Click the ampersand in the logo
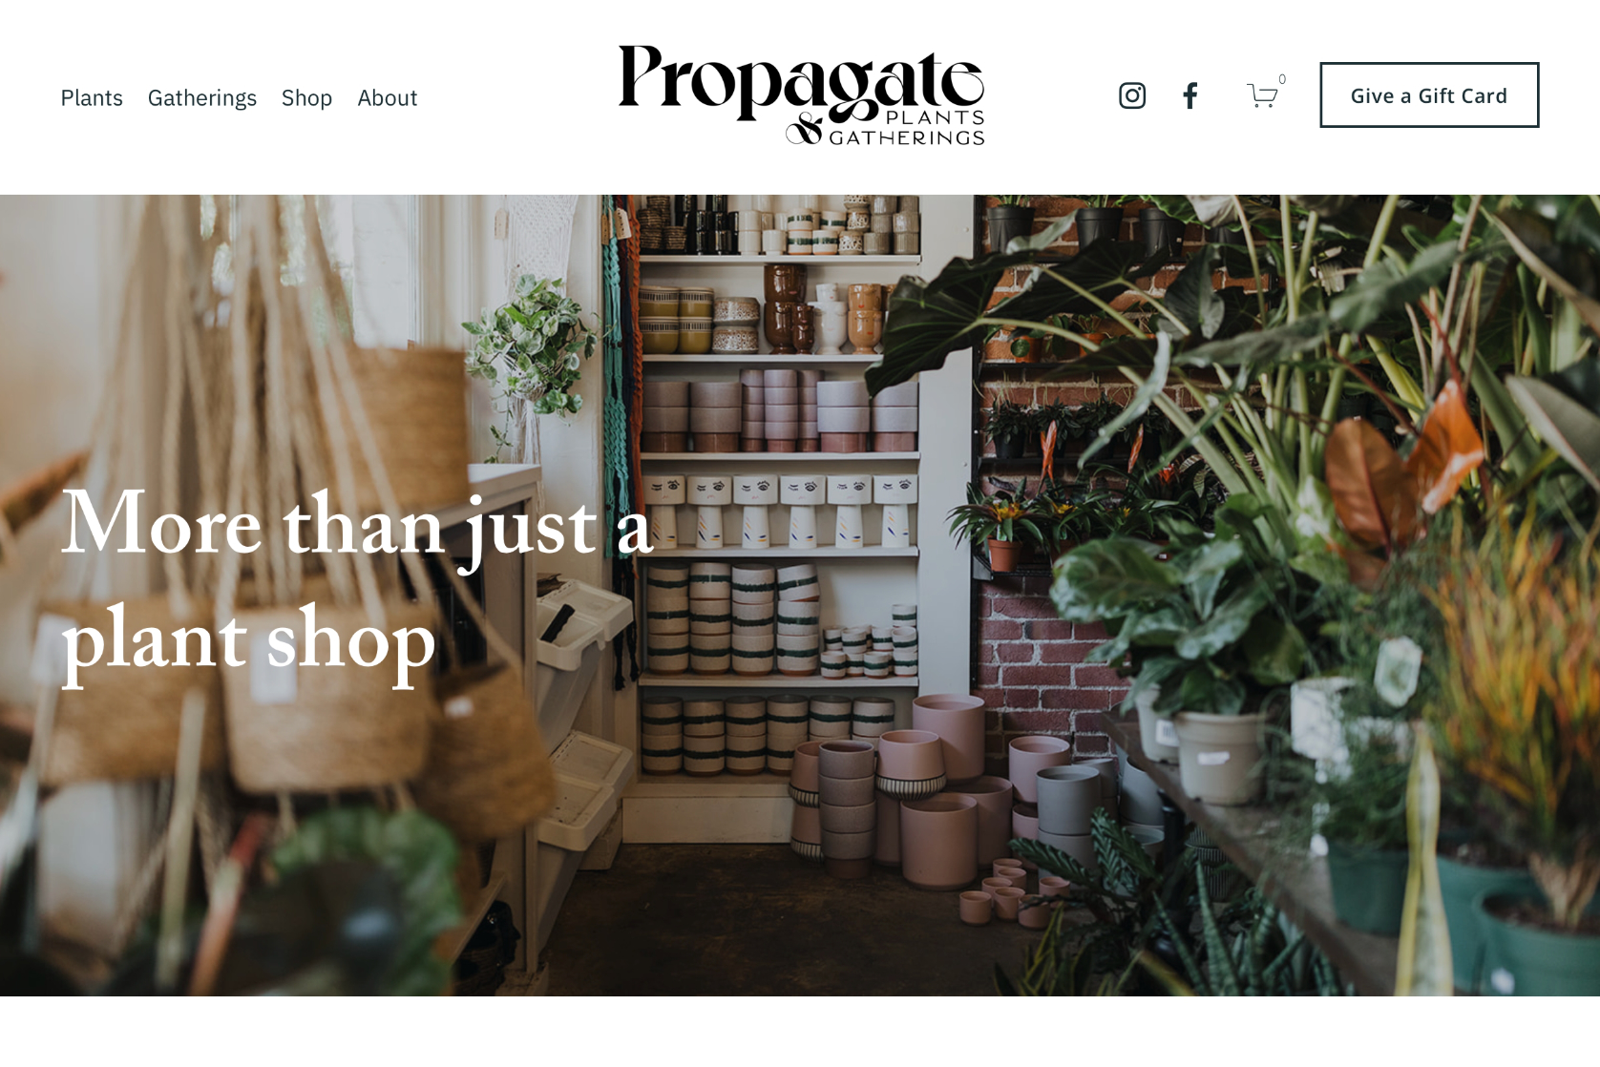 point(805,129)
